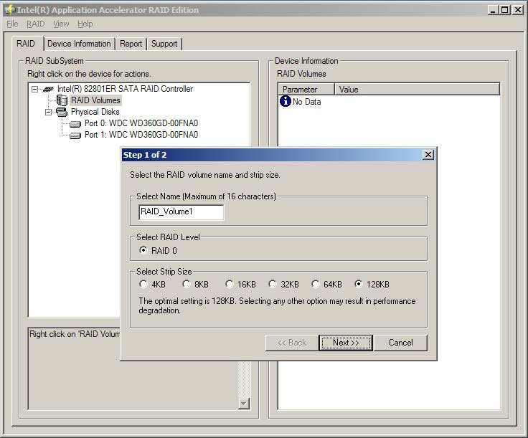The image size is (528, 438).
Task: Select the Physical Disks tree item
Action: click(95, 112)
